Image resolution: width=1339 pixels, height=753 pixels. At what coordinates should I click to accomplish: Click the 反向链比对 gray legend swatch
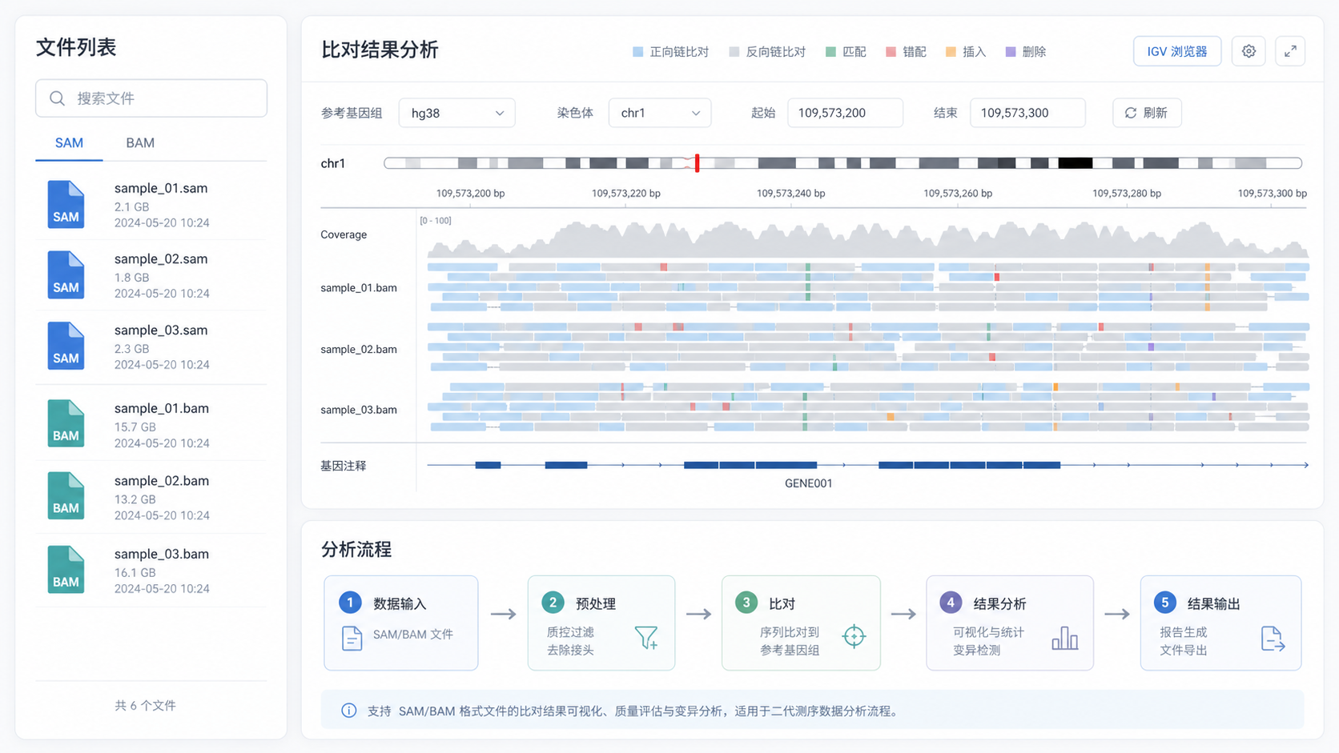coord(734,52)
